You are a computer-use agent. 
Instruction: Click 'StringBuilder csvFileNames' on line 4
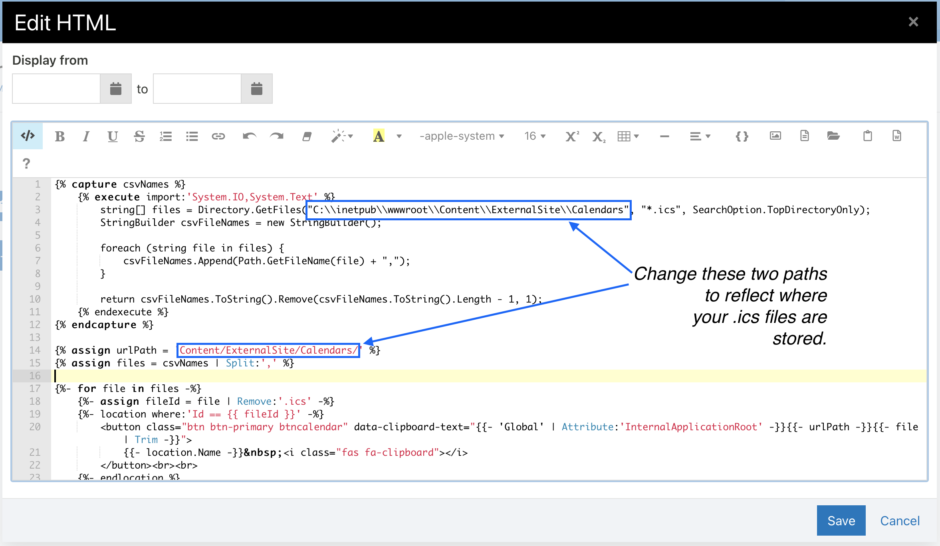click(175, 222)
